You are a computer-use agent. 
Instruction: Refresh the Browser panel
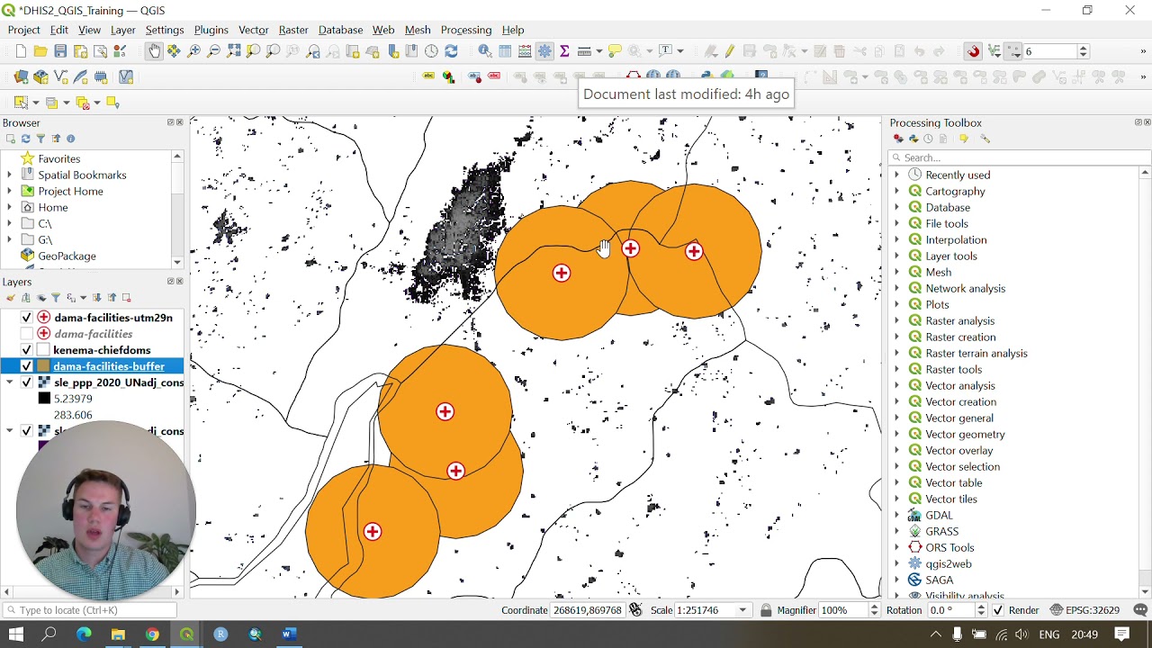(x=25, y=139)
